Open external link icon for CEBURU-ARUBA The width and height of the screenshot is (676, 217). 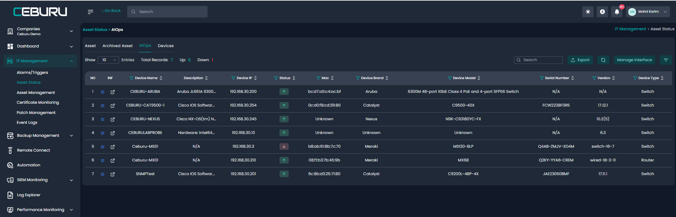(112, 92)
